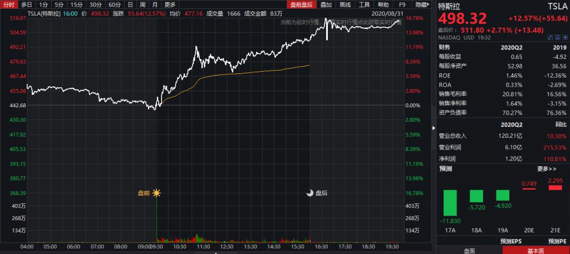The height and width of the screenshot is (254, 570).
Task: Collapse side panel with 隐藏 button
Action: [x=422, y=4]
